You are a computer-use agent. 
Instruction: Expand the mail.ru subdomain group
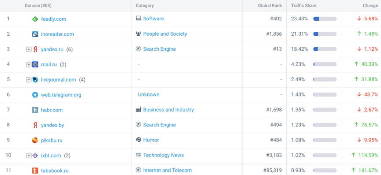pos(29,64)
